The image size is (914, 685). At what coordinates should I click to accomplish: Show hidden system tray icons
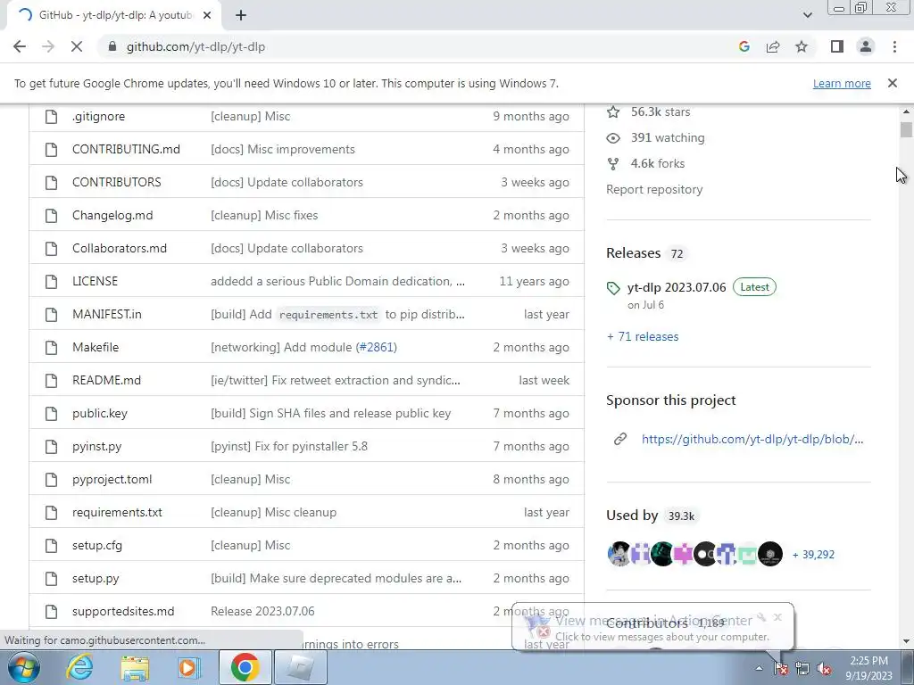[x=759, y=669]
